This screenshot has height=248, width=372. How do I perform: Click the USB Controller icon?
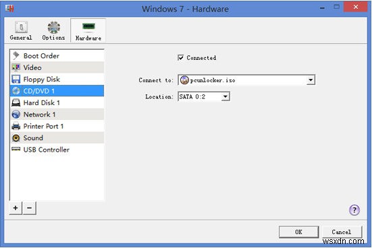[16, 149]
